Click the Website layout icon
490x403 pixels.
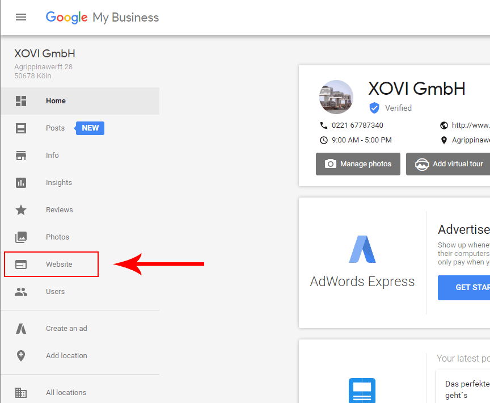21,265
